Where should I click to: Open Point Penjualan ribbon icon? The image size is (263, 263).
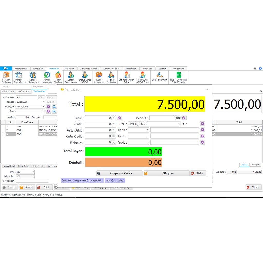pyautogui.click(x=111, y=77)
